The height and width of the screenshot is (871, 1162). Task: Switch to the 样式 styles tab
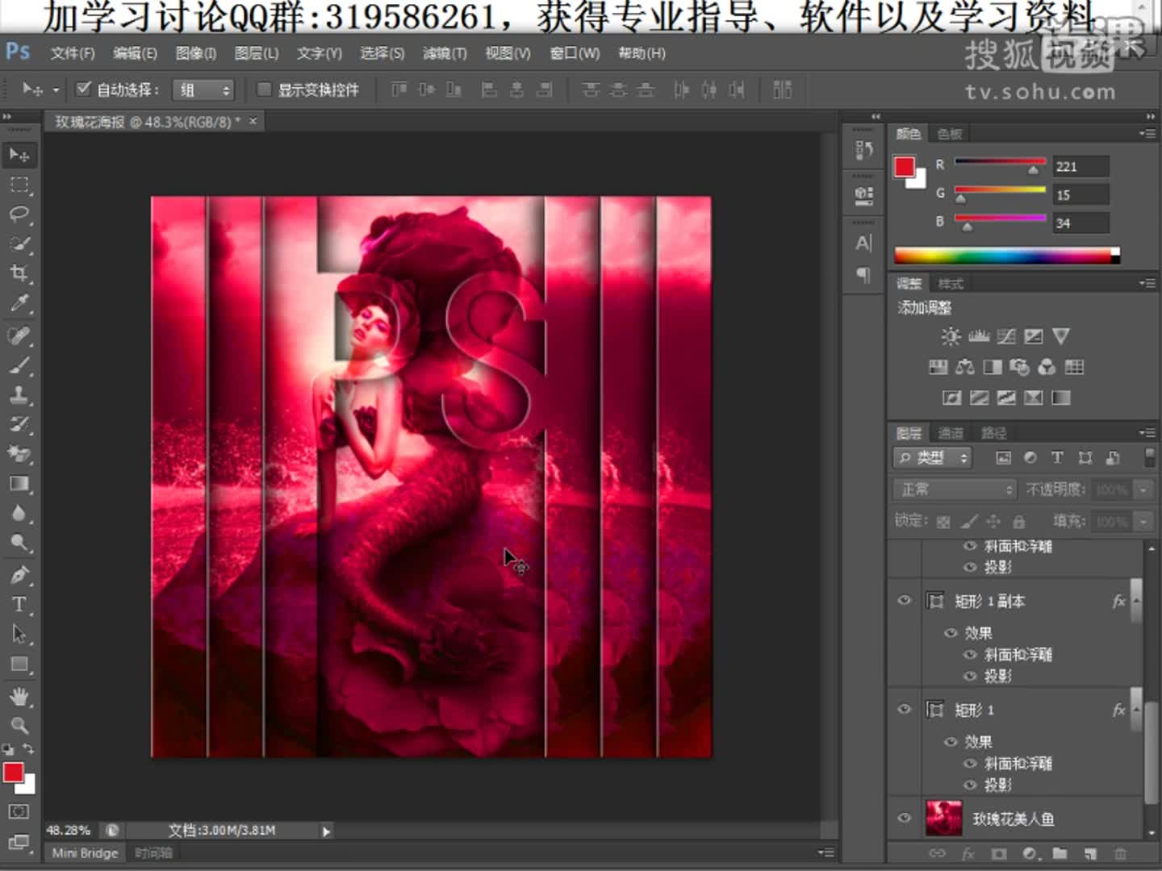tap(951, 284)
